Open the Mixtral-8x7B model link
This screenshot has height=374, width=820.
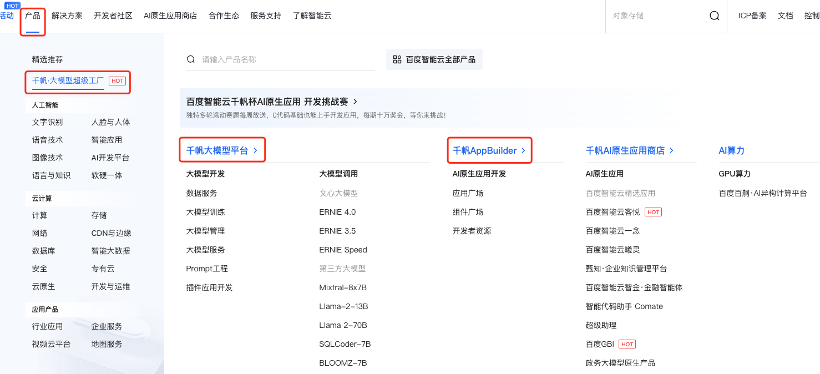[343, 287]
